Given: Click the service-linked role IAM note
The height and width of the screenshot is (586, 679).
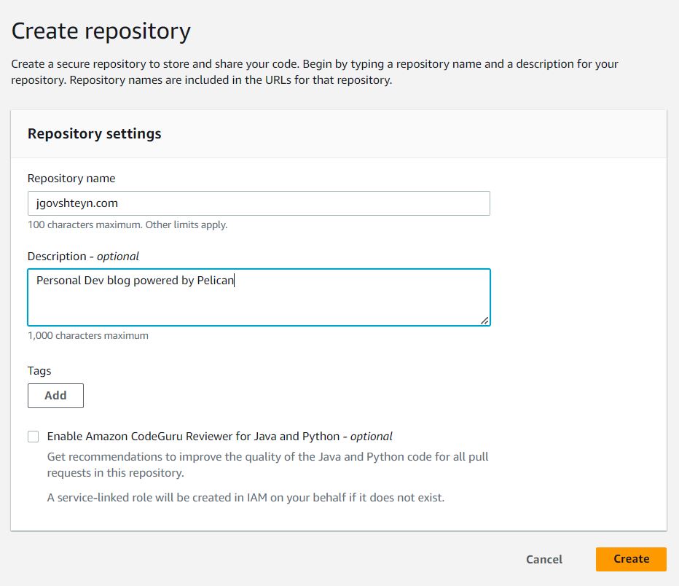Looking at the screenshot, I should coord(246,499).
